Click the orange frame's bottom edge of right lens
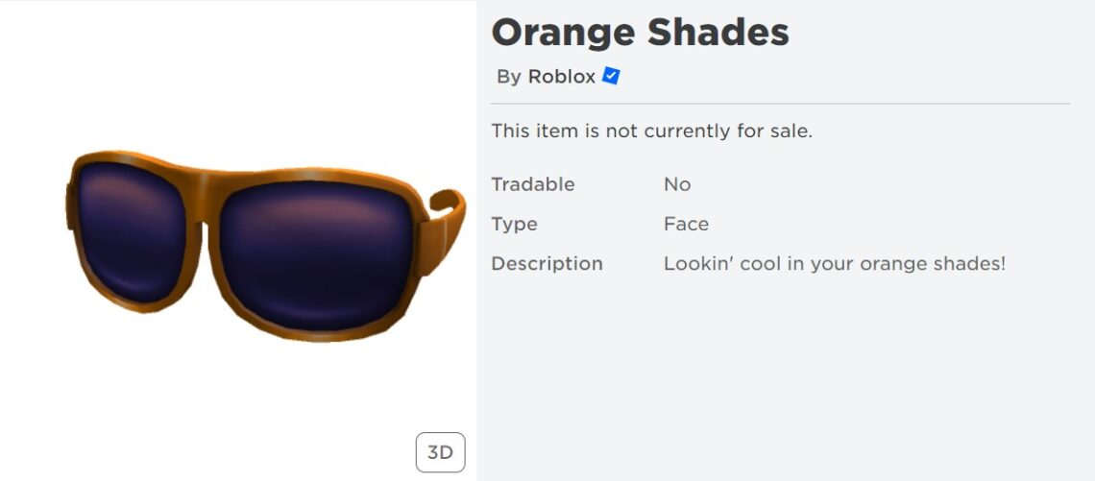This screenshot has height=481, width=1095. point(318,334)
